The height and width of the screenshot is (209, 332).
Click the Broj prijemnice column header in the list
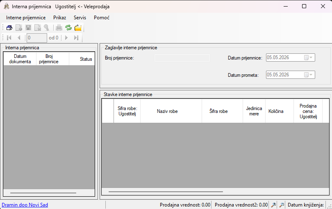point(53,59)
